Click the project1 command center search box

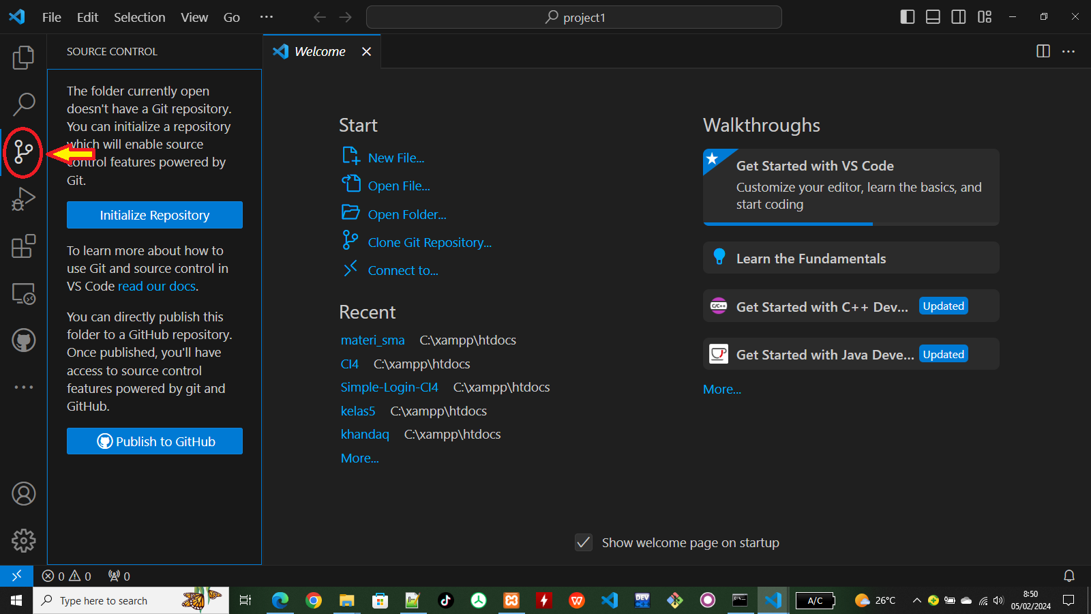[x=574, y=17]
